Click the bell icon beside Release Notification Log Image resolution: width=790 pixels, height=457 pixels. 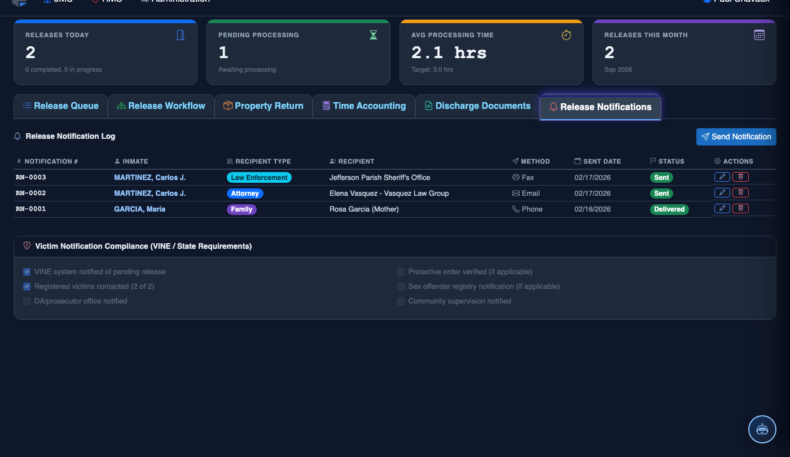click(x=17, y=136)
